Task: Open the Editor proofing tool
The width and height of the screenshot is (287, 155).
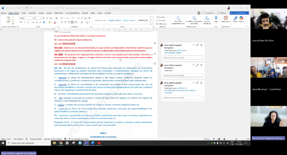Action: pos(235,19)
